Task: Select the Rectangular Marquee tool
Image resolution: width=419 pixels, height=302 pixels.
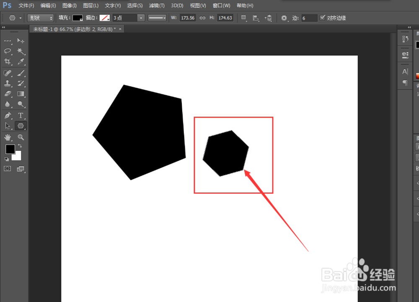Action: pos(8,41)
